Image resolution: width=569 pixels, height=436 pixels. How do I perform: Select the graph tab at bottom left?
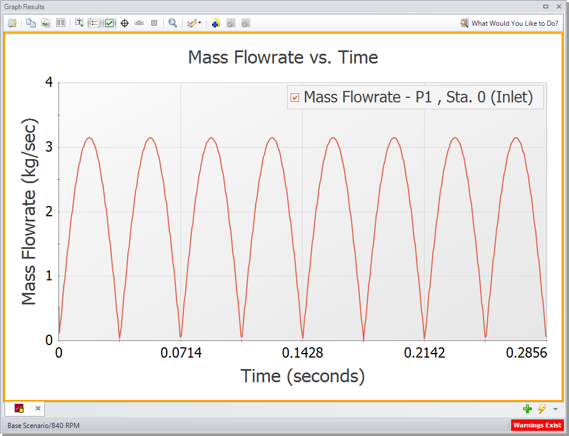pos(19,409)
